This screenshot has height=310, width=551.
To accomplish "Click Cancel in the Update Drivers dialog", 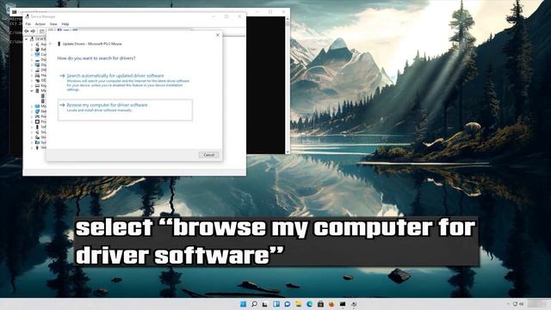I will (208, 155).
